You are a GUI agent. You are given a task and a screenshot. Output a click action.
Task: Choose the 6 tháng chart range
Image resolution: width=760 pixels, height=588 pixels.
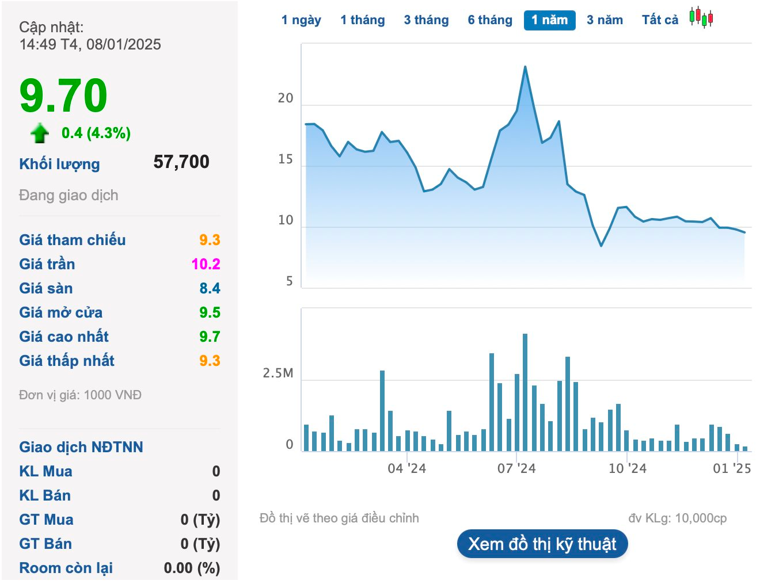(489, 20)
